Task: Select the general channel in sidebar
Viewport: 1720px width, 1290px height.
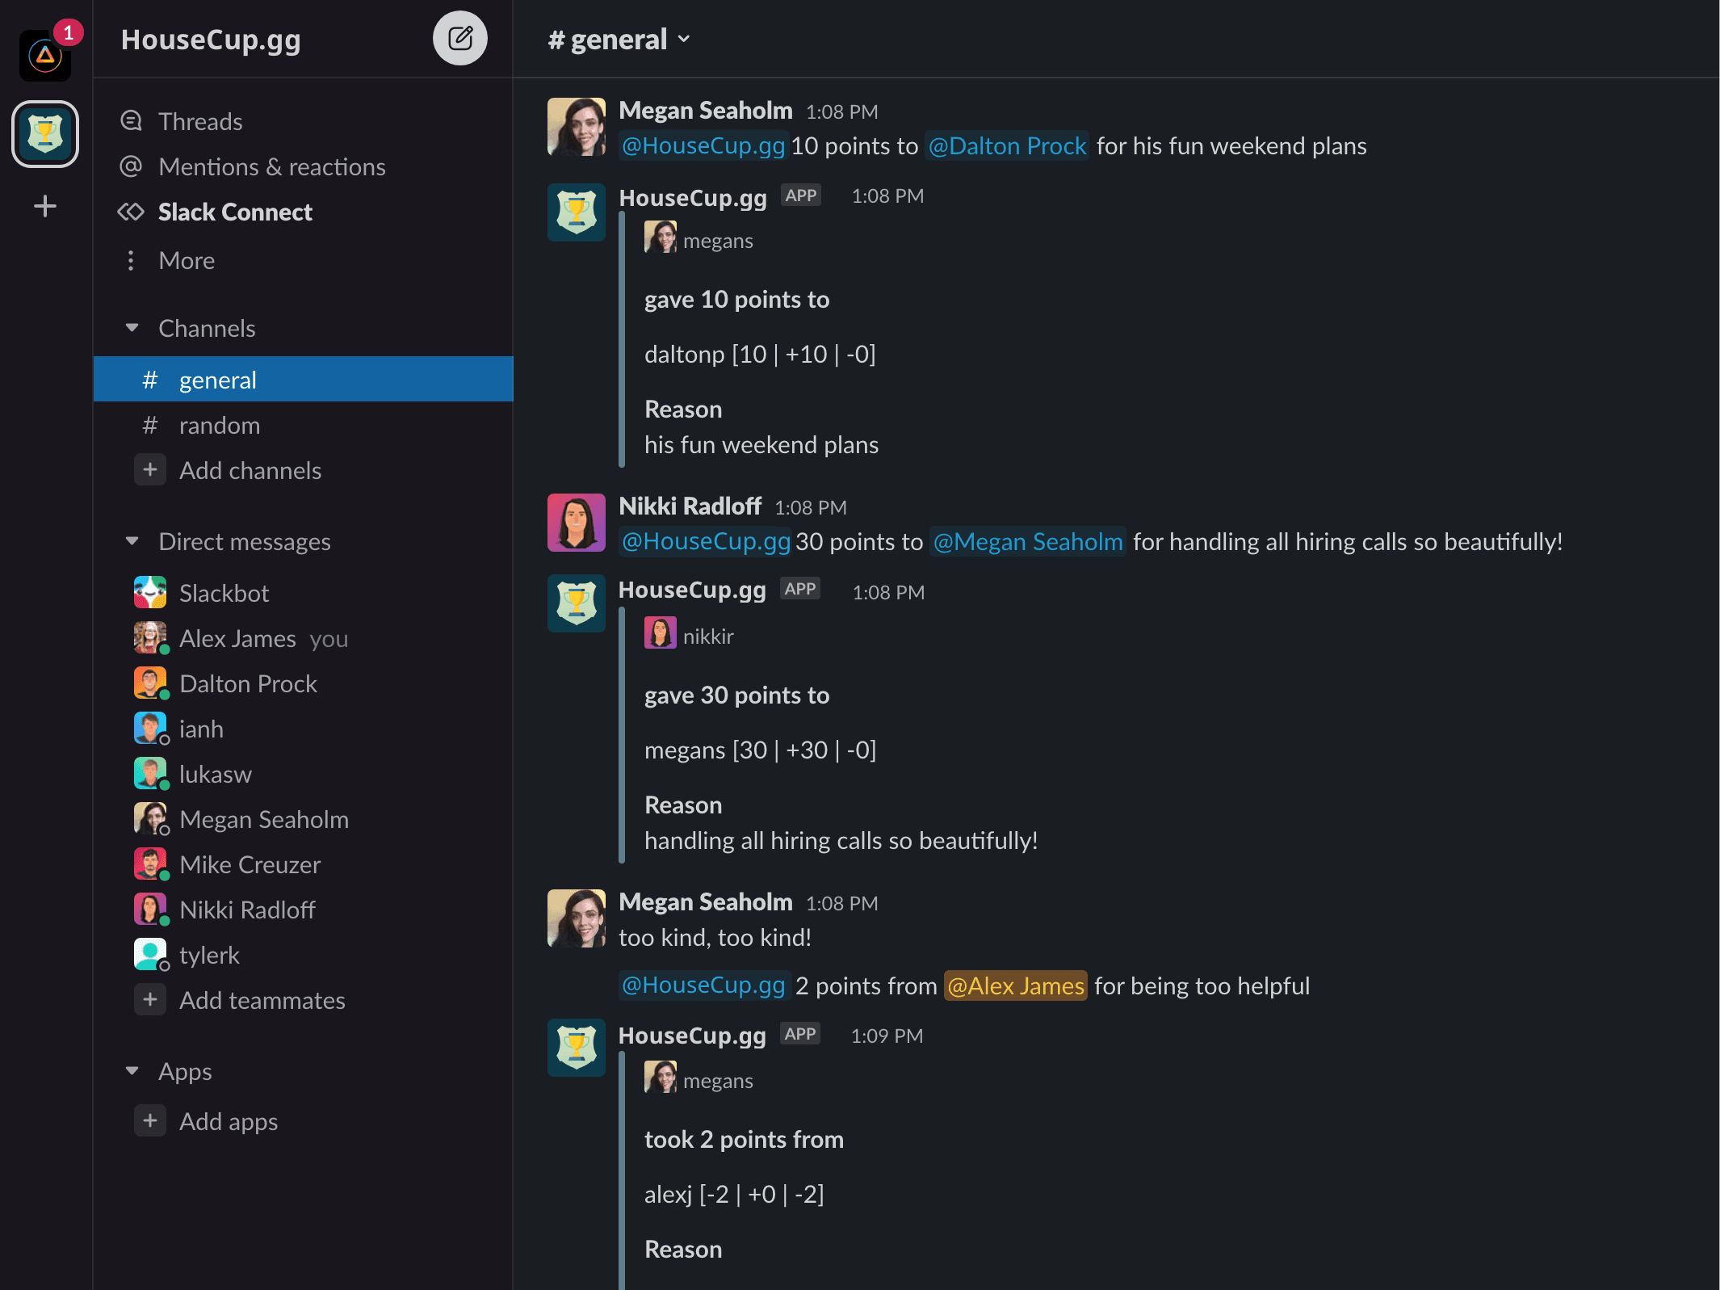Action: click(x=217, y=380)
